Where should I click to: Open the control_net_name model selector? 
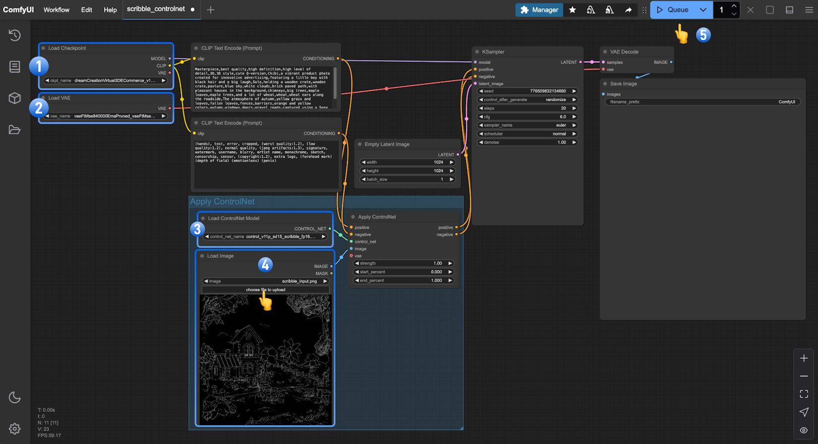point(265,237)
